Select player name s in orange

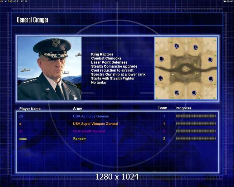click(x=20, y=124)
